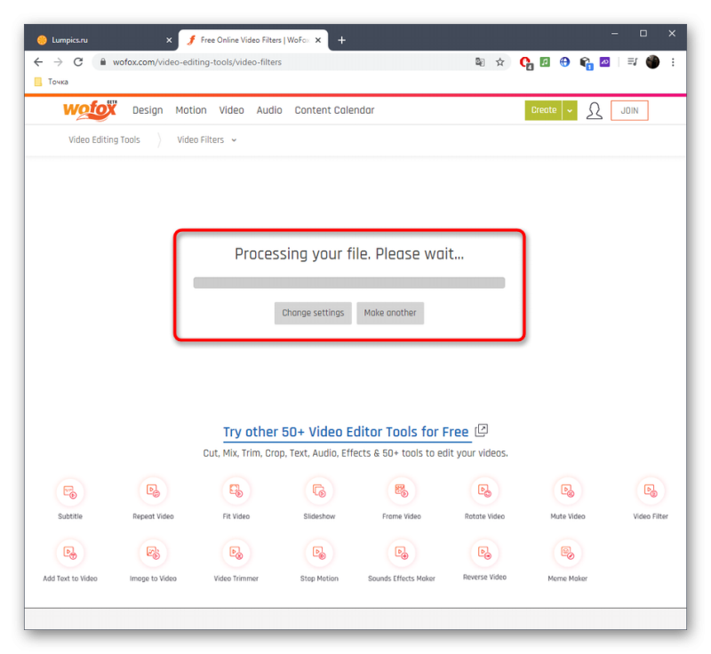The width and height of the screenshot is (711, 654).
Task: Bookmark this page with the star icon
Action: [499, 62]
